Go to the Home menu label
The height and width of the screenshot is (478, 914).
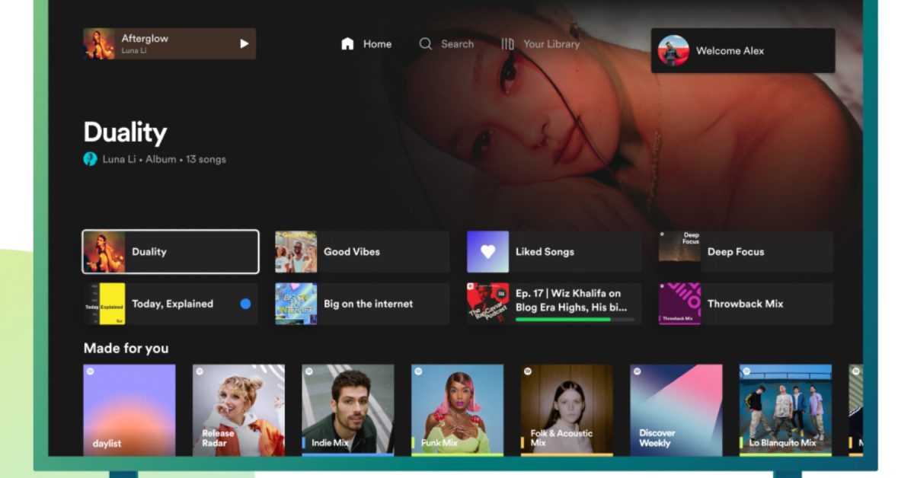coord(377,44)
